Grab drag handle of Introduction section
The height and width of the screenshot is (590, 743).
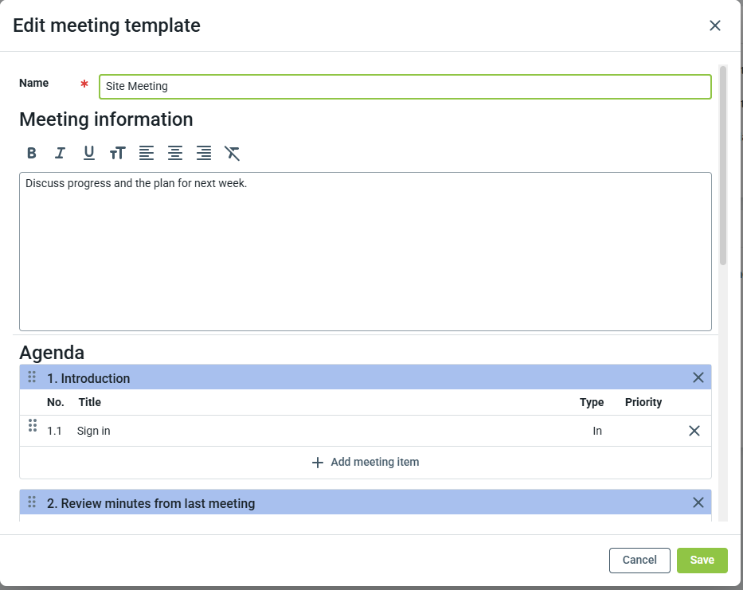[33, 377]
